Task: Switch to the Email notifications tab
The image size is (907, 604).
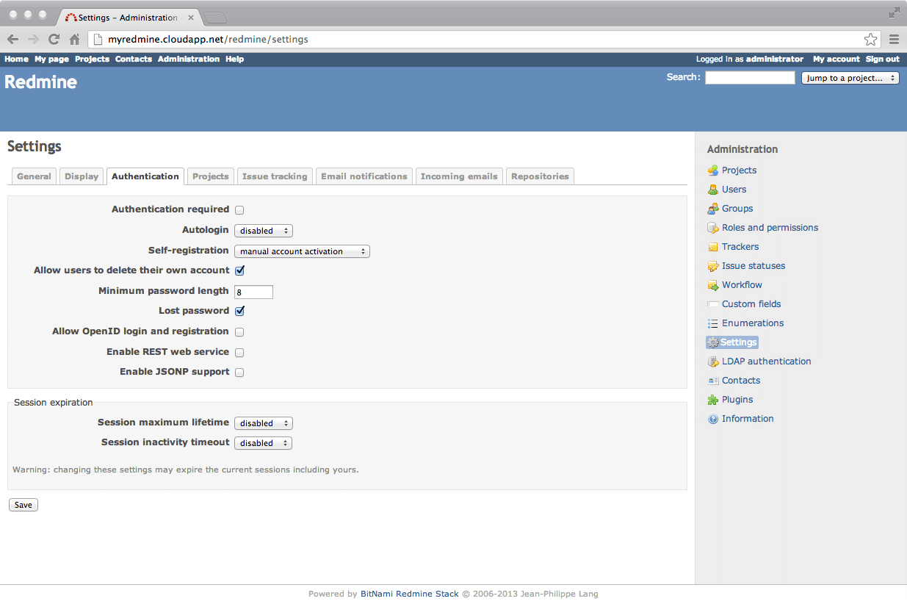Action: [364, 176]
